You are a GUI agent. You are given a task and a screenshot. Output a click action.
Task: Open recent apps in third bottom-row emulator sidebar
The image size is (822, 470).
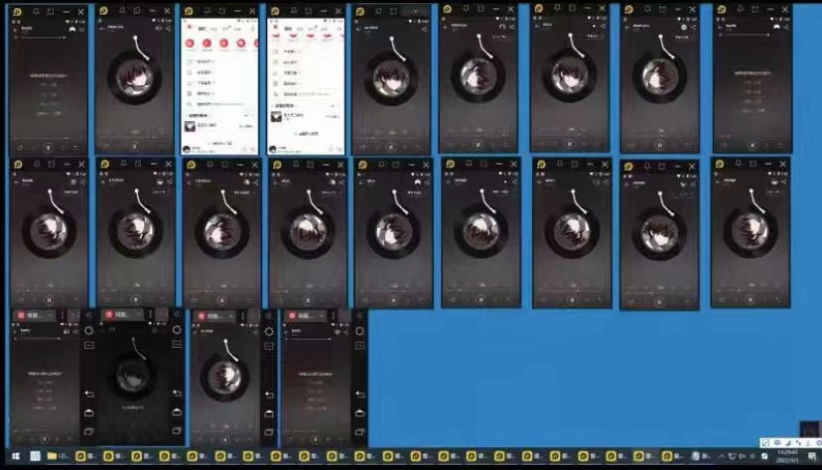click(x=269, y=432)
